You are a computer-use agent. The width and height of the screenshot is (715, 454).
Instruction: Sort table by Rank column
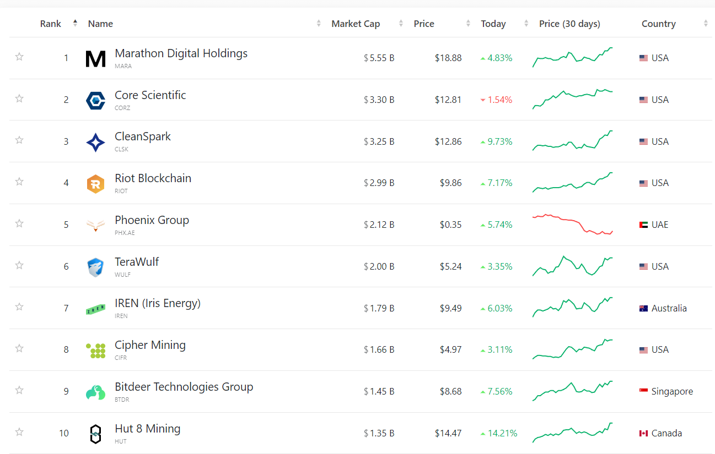51,24
